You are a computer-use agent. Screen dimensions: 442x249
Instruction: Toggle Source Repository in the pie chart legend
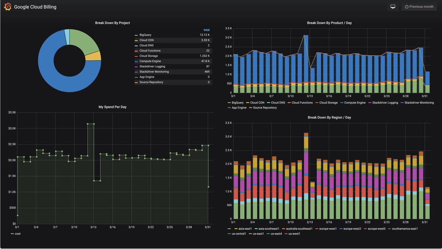[x=151, y=82]
